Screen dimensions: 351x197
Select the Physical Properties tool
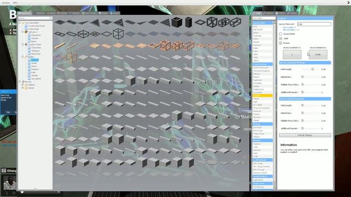(x=262, y=108)
